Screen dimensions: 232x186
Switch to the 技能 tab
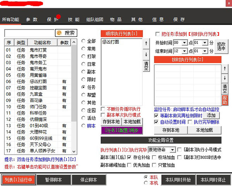pos(73,19)
